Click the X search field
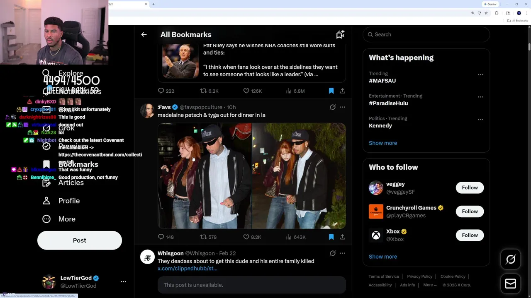Viewport: 531px width, 298px height. 427,35
